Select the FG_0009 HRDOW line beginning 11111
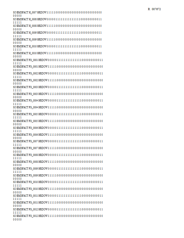 coord(58,177)
